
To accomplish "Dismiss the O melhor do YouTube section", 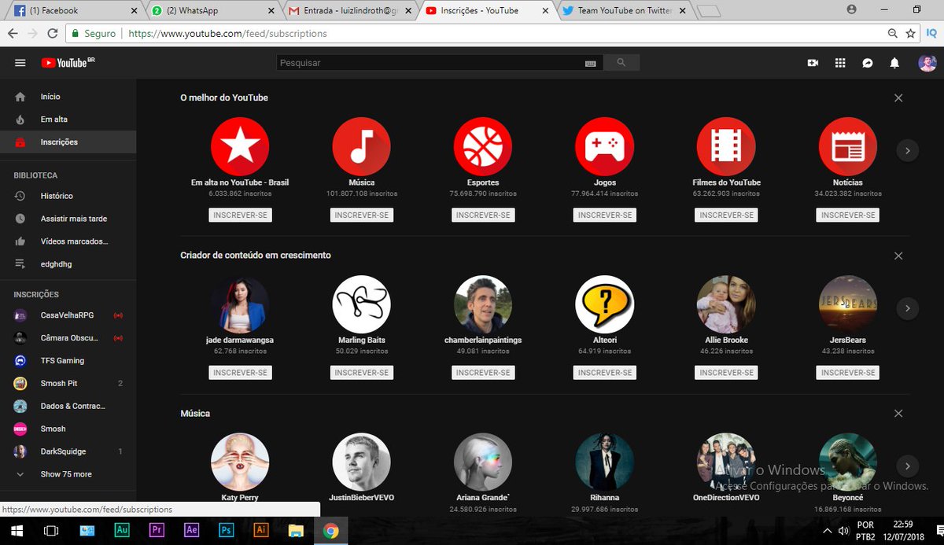I will (898, 98).
